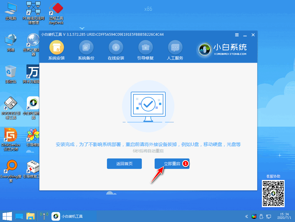Open the 在线安装 (Online Install) function
This screenshot has height=222, width=295.
(x=116, y=49)
